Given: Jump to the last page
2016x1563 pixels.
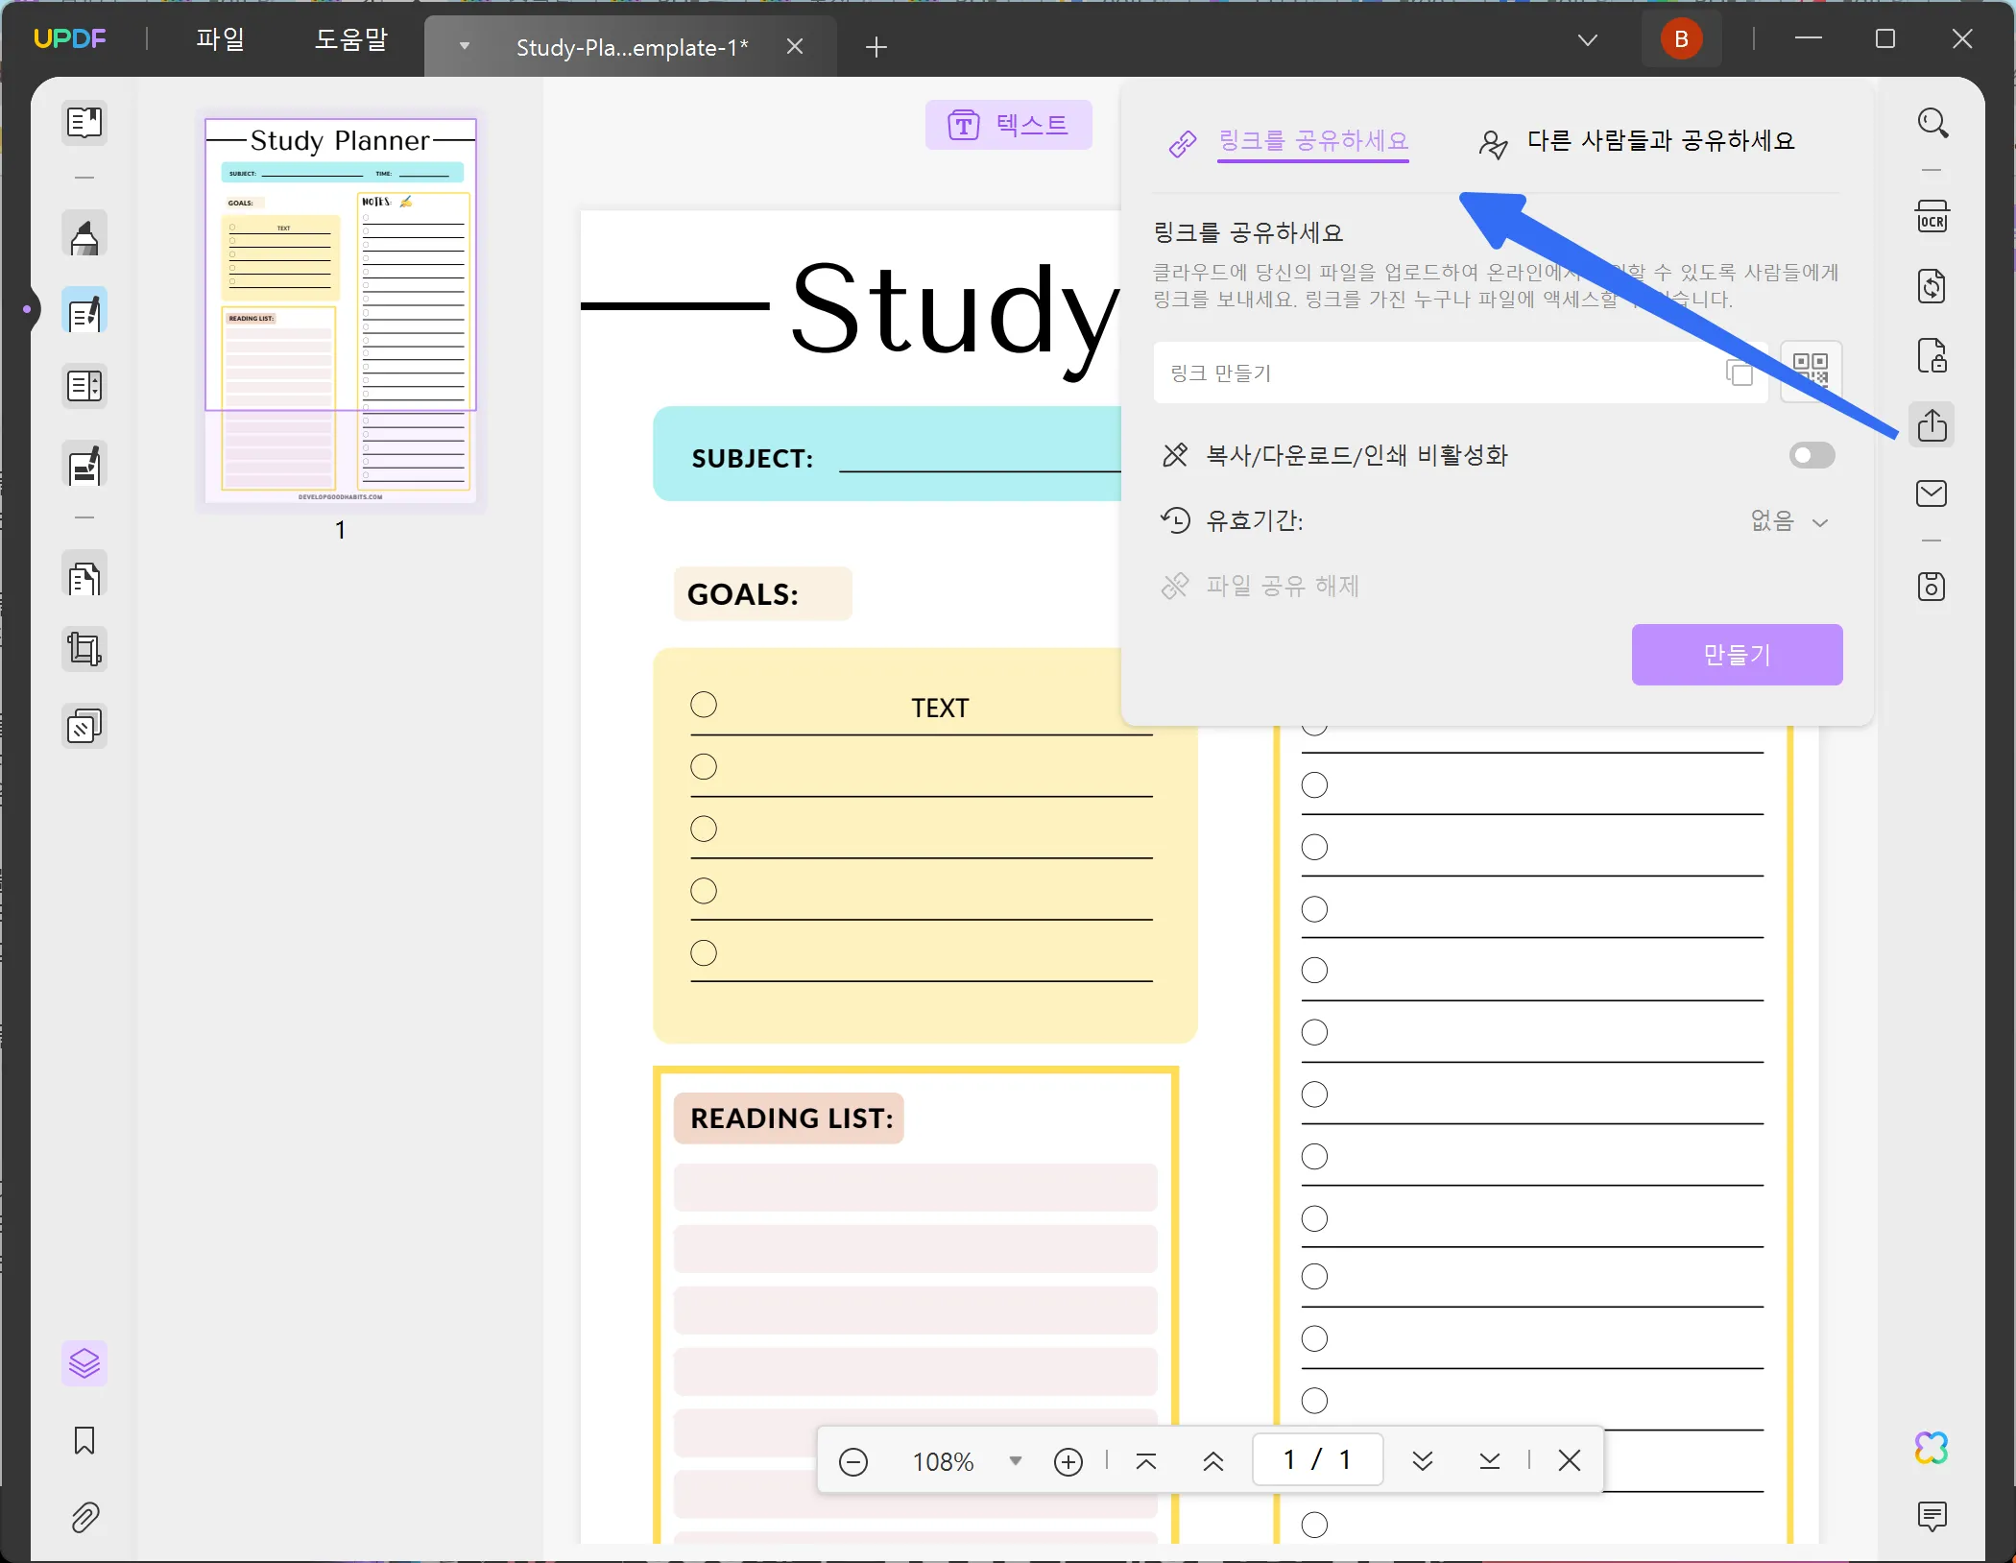Looking at the screenshot, I should coord(1490,1461).
